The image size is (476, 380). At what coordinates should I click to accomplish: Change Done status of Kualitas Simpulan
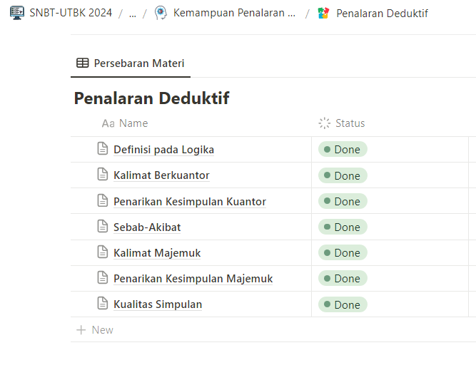(343, 304)
